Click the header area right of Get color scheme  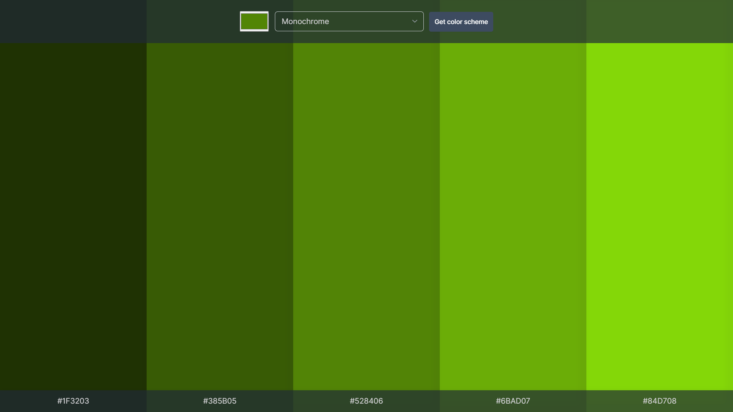pyautogui.click(x=611, y=21)
